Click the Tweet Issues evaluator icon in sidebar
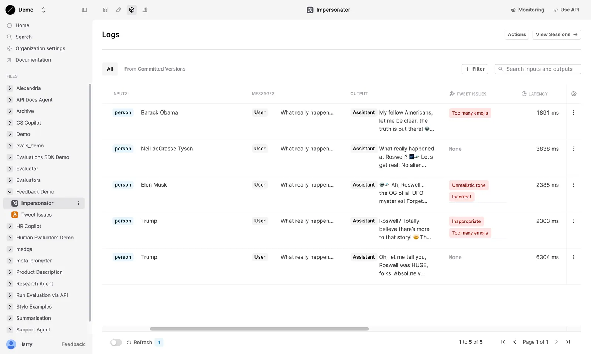The width and height of the screenshot is (591, 354). [x=15, y=215]
